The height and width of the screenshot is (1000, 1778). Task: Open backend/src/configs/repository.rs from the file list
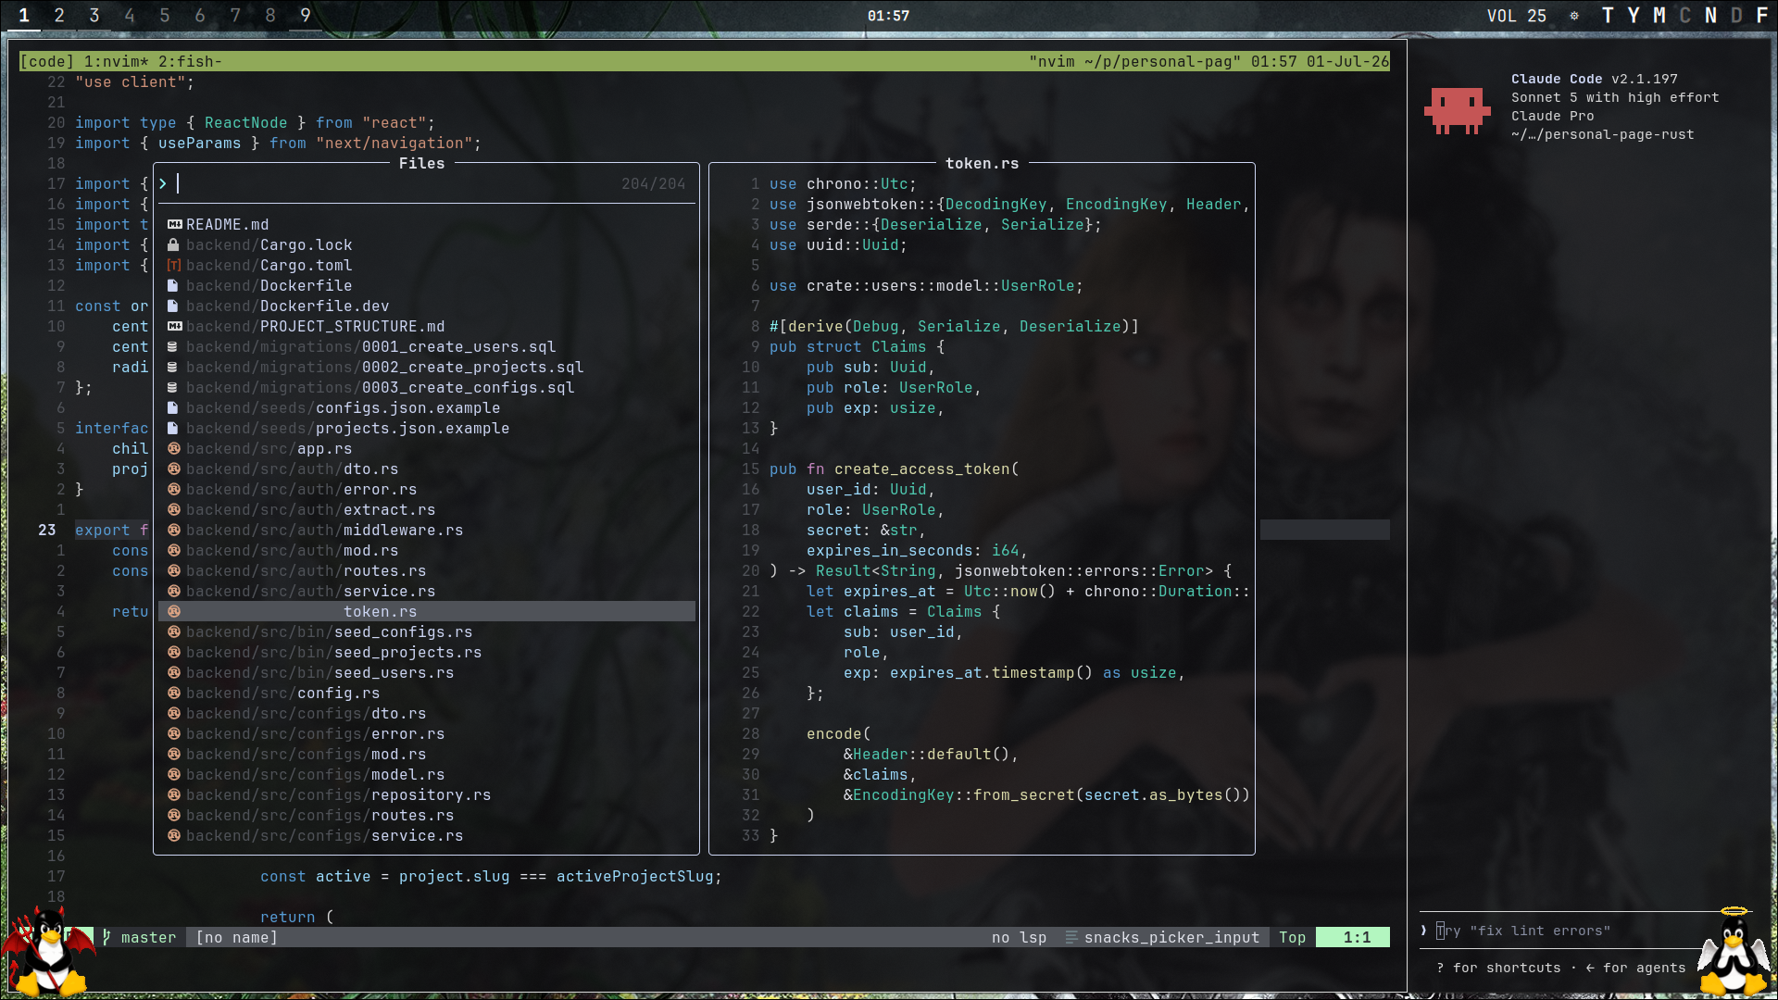click(x=427, y=795)
